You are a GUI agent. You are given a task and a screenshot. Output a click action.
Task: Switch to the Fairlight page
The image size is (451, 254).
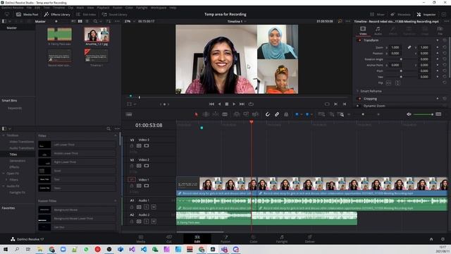[x=282, y=238]
